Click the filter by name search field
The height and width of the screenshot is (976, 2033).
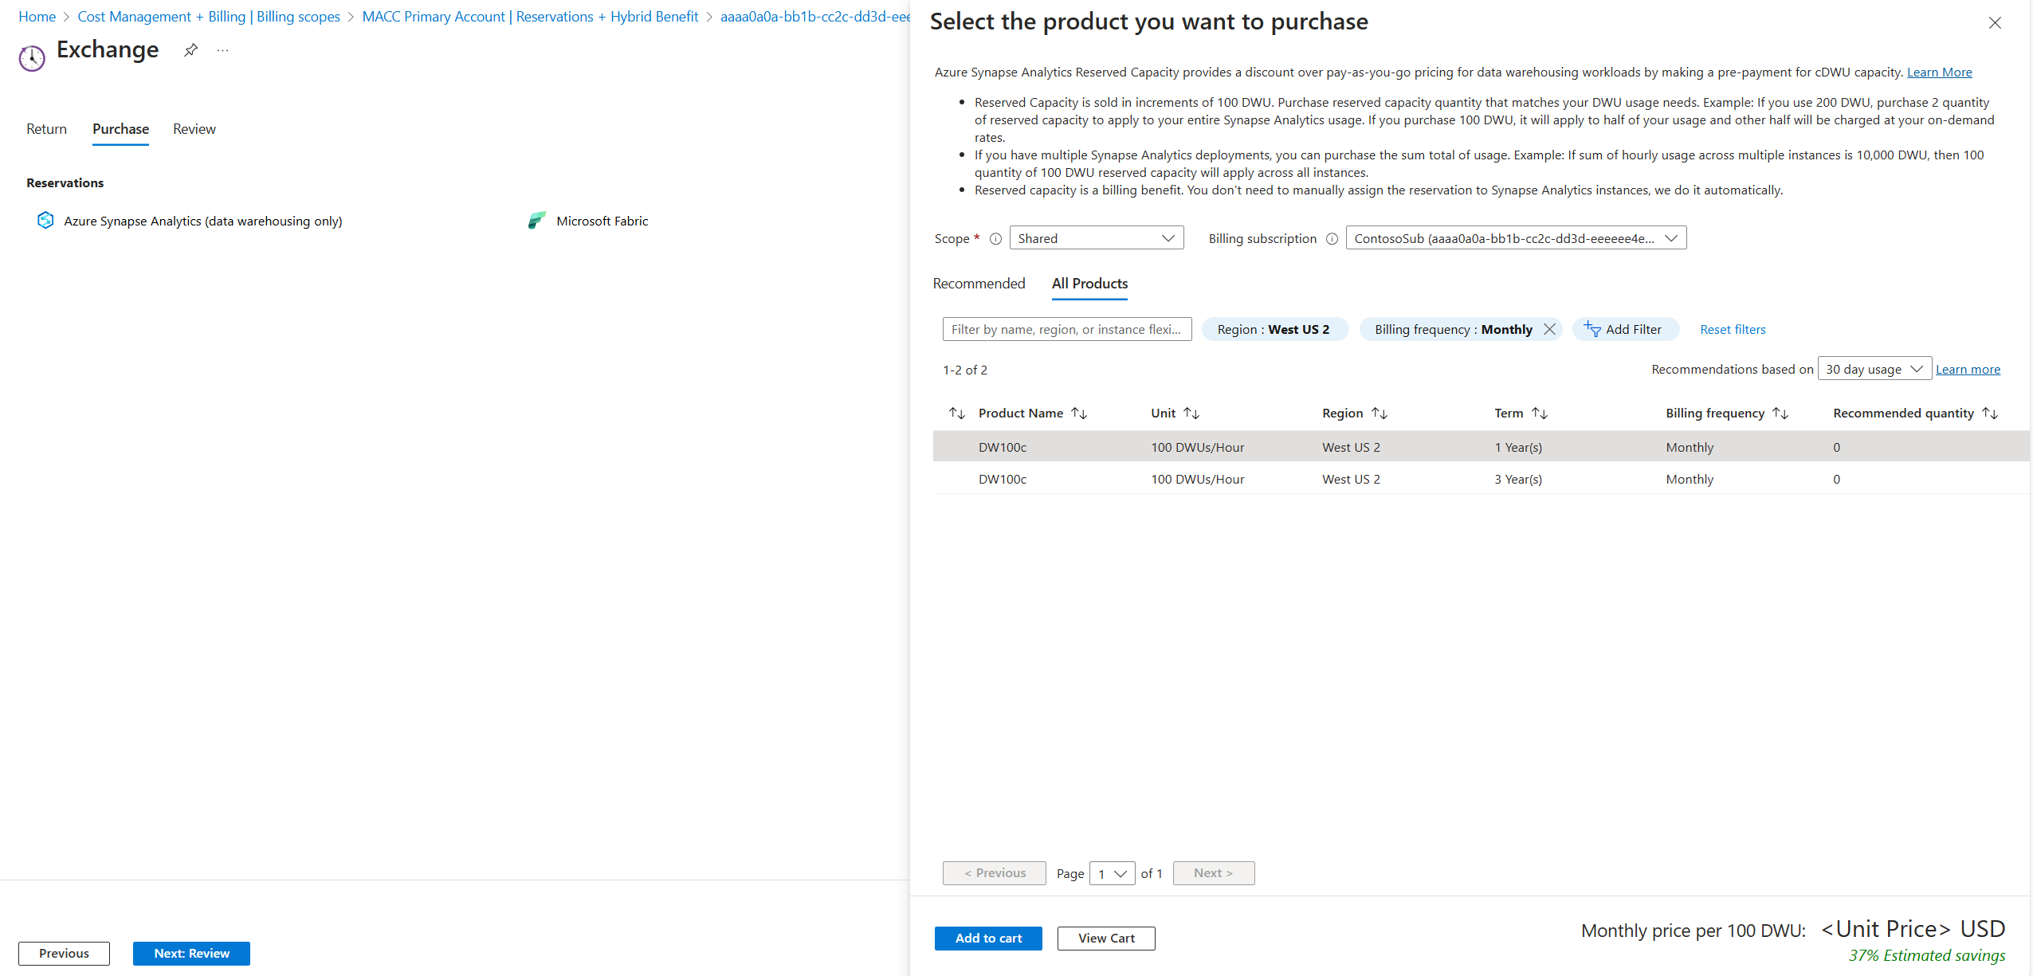1066,329
